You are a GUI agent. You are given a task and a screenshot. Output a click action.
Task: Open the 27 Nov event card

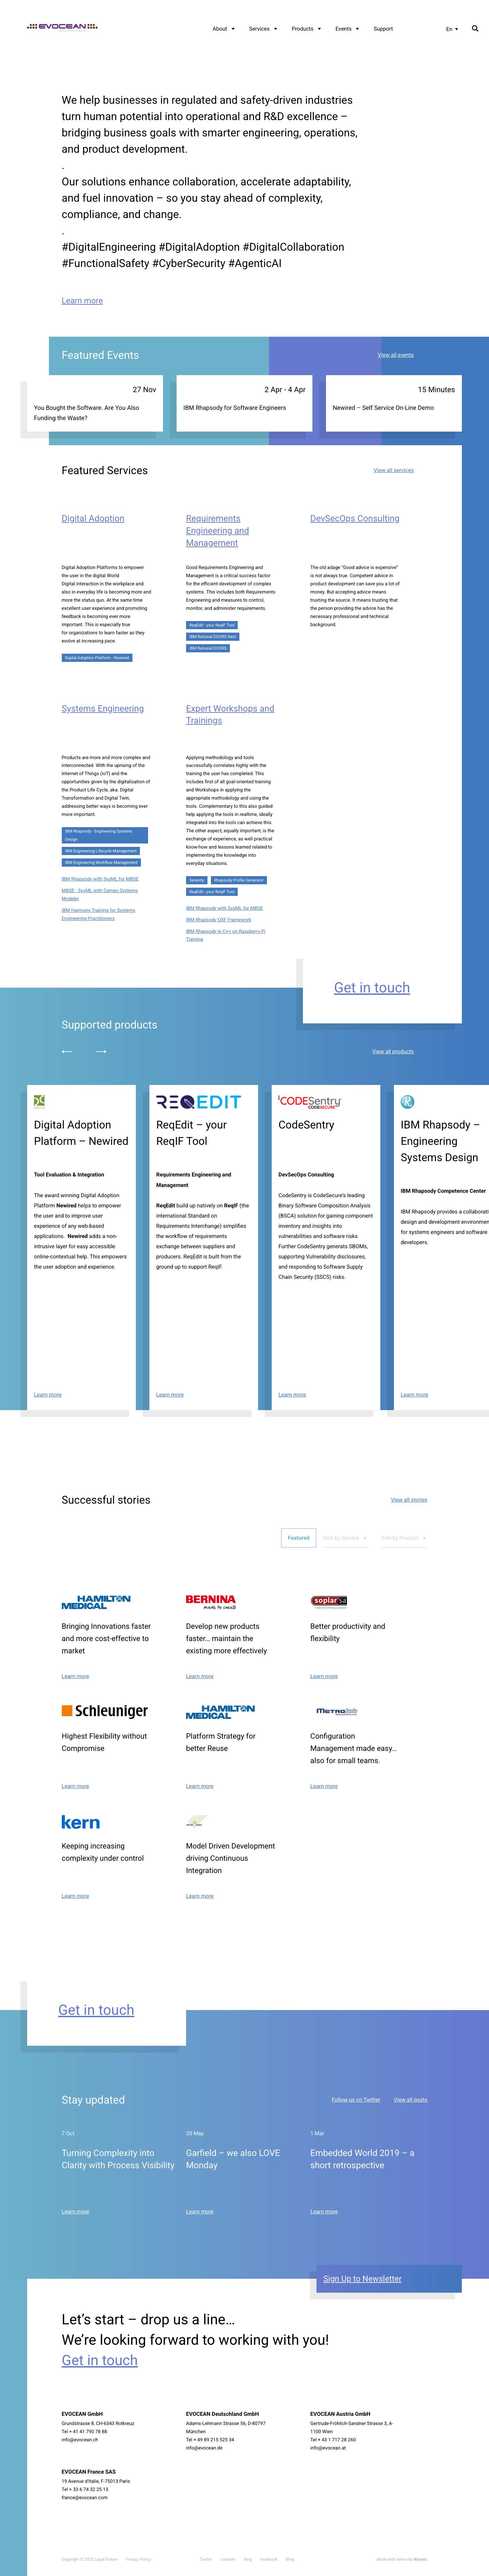tap(95, 403)
